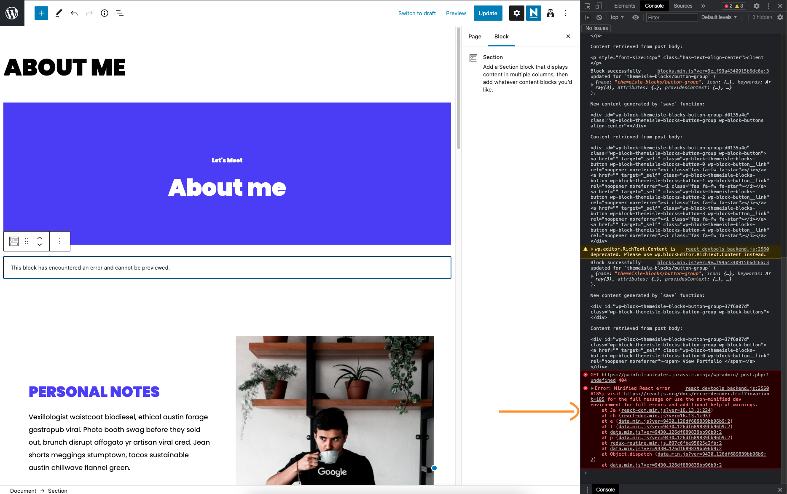The image size is (787, 494).
Task: Clear the DevTools console
Action: [x=599, y=17]
